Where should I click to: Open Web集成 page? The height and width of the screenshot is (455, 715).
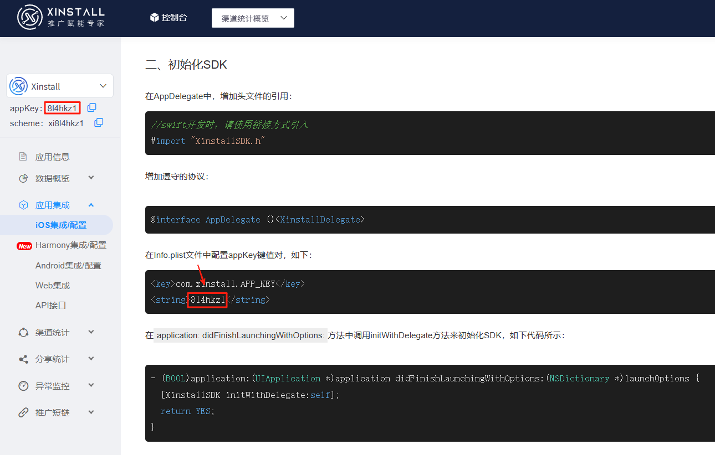(x=53, y=285)
